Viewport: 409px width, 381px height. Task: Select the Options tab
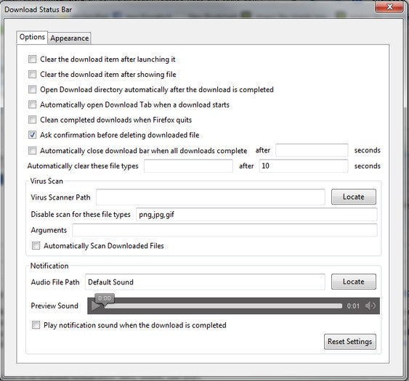click(x=32, y=37)
